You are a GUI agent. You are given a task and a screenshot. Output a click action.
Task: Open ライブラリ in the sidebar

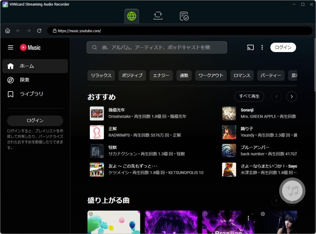point(31,94)
